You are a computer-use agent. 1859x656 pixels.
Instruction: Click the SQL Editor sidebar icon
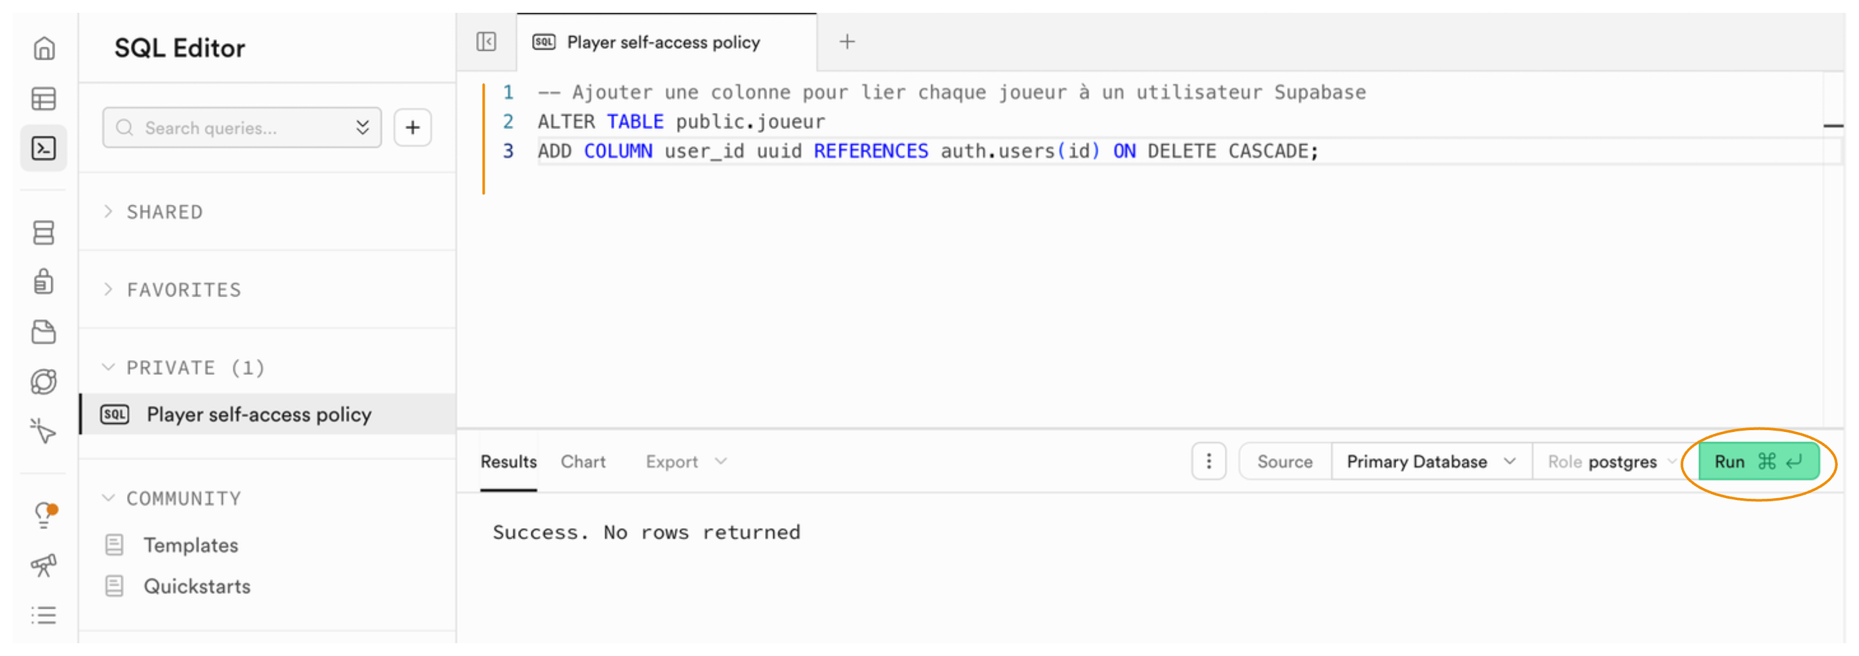click(44, 149)
